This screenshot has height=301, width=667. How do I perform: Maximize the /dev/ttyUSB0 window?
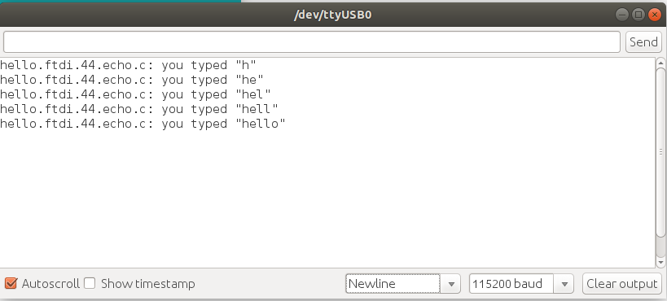[x=638, y=15]
